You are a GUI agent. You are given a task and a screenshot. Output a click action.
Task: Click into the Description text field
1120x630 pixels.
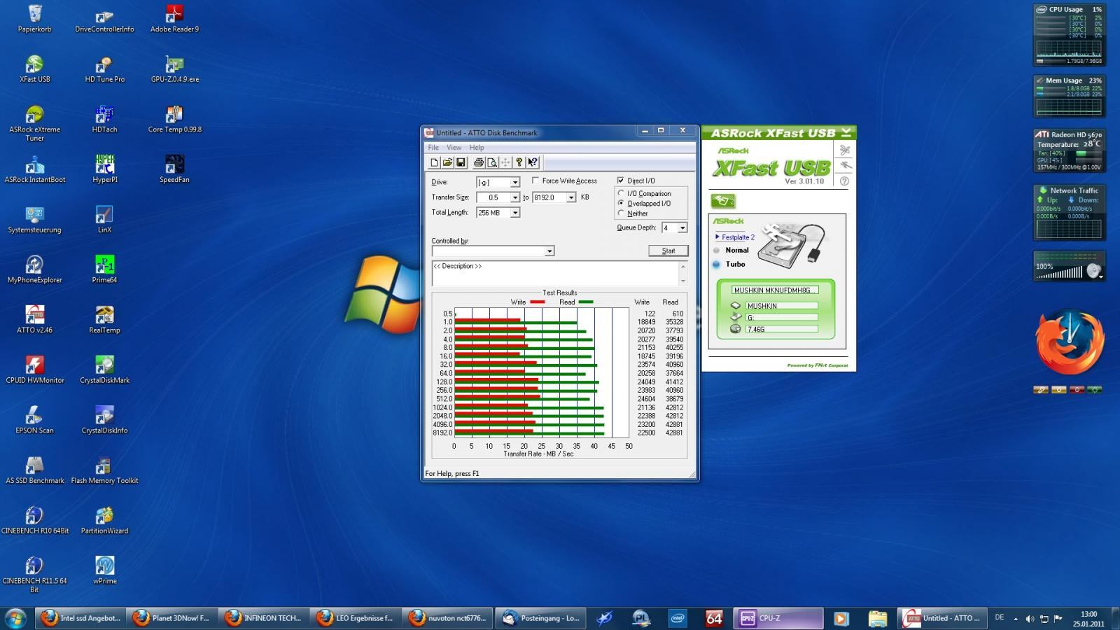555,274
